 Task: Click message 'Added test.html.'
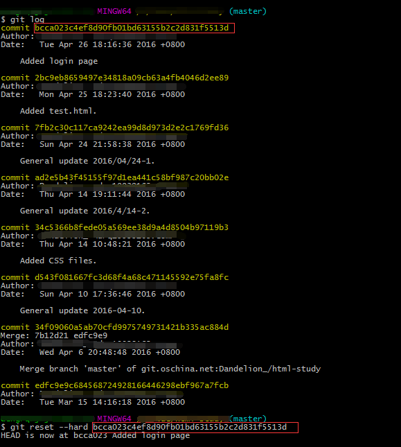(x=58, y=111)
